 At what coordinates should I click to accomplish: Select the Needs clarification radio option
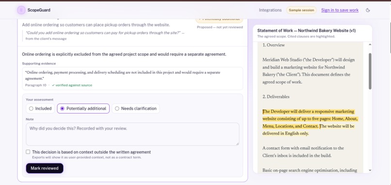136,109
